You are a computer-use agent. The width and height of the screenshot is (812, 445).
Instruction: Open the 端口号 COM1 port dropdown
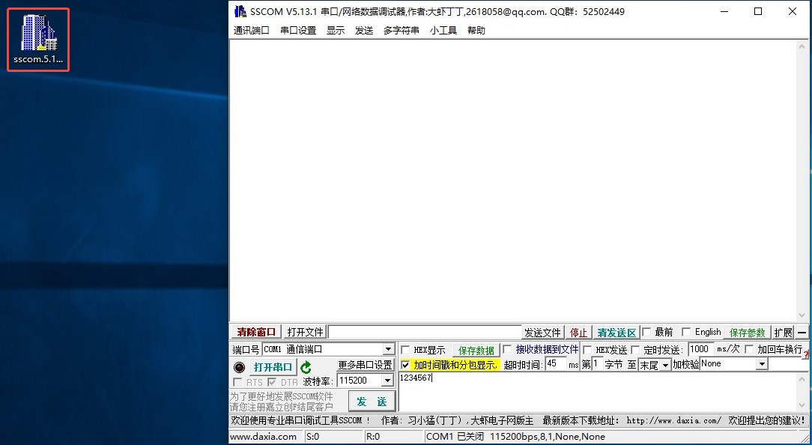pyautogui.click(x=388, y=348)
